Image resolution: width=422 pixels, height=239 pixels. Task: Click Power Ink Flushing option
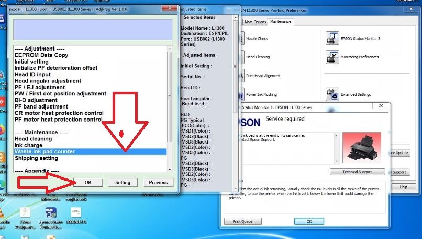point(261,94)
